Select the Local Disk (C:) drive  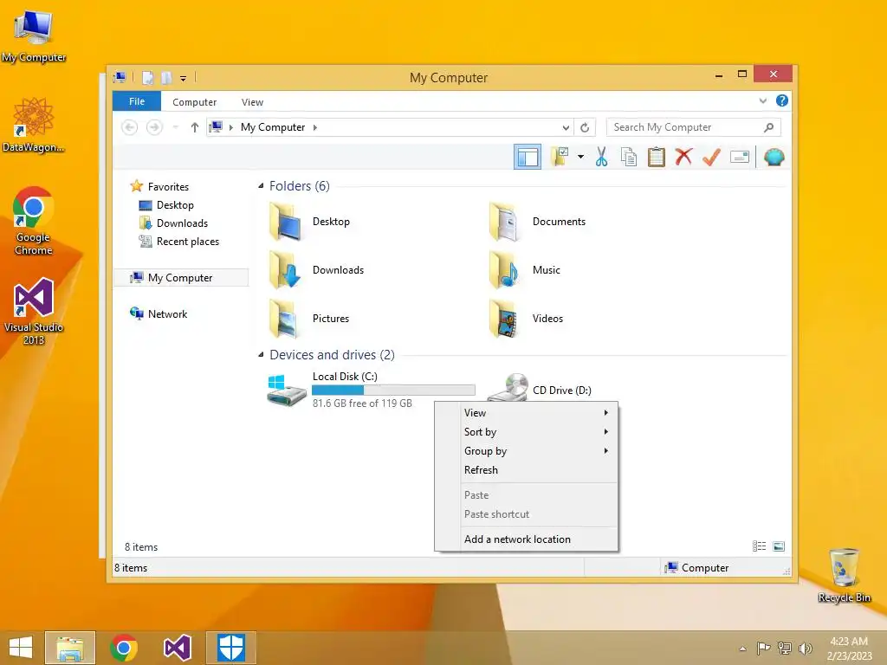[x=372, y=390]
